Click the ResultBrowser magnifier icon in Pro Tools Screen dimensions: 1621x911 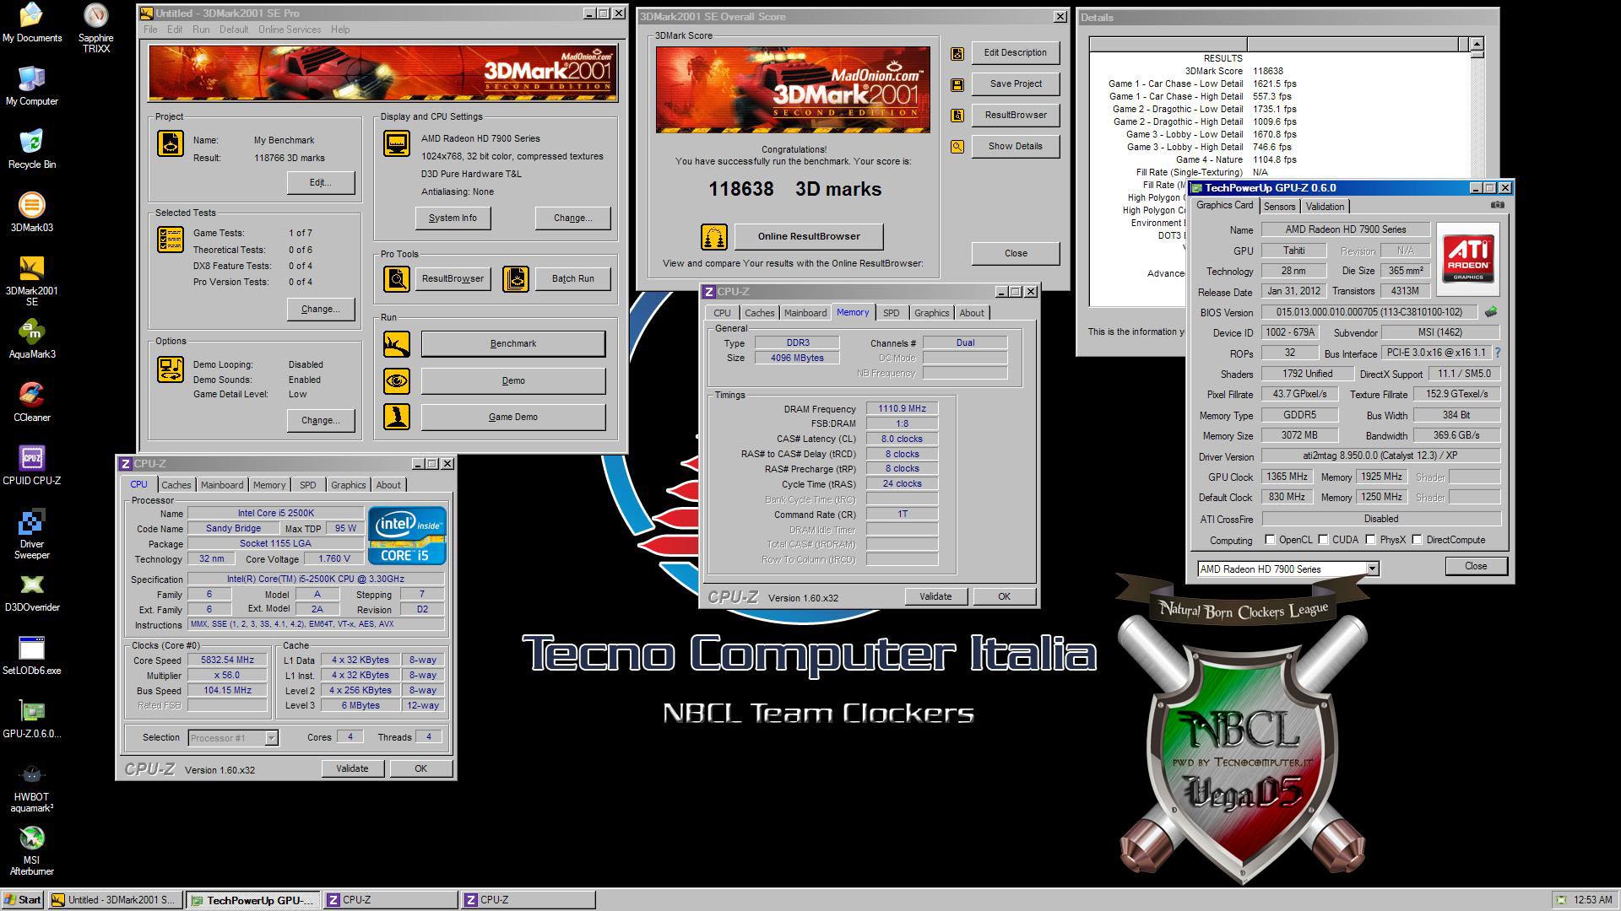[x=396, y=278]
